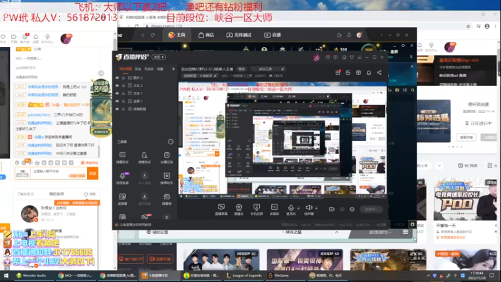Add a 摄像头 camera source
The height and width of the screenshot is (282, 501).
point(239,209)
